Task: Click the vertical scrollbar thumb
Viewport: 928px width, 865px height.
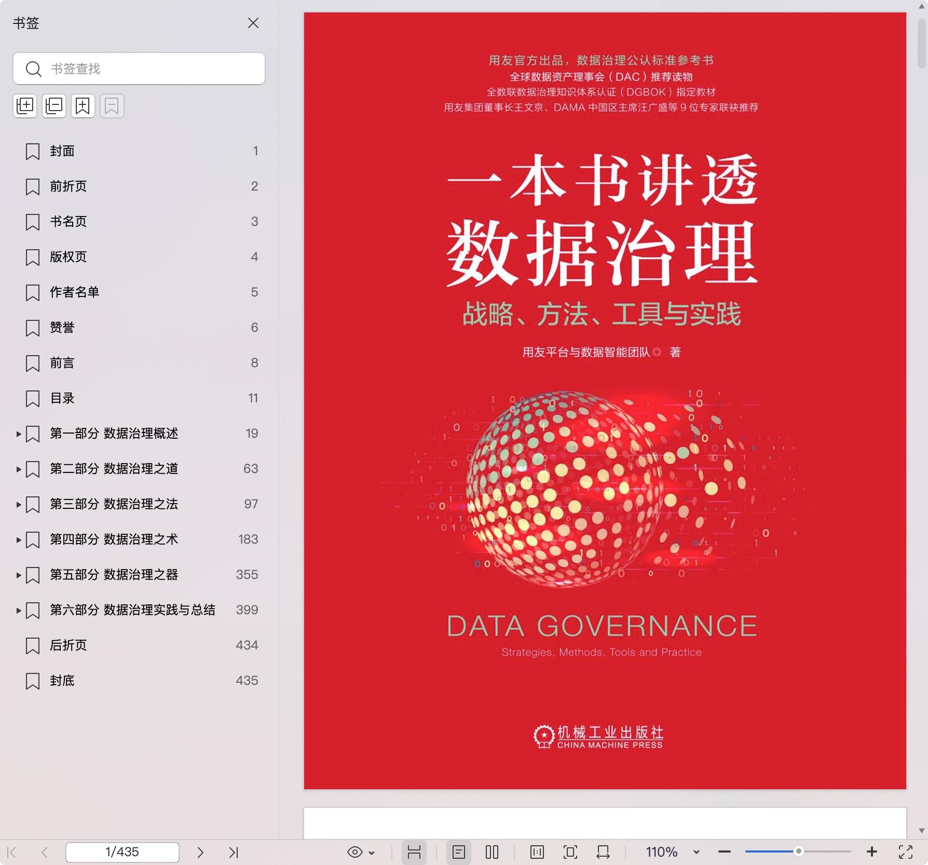Action: [x=922, y=44]
